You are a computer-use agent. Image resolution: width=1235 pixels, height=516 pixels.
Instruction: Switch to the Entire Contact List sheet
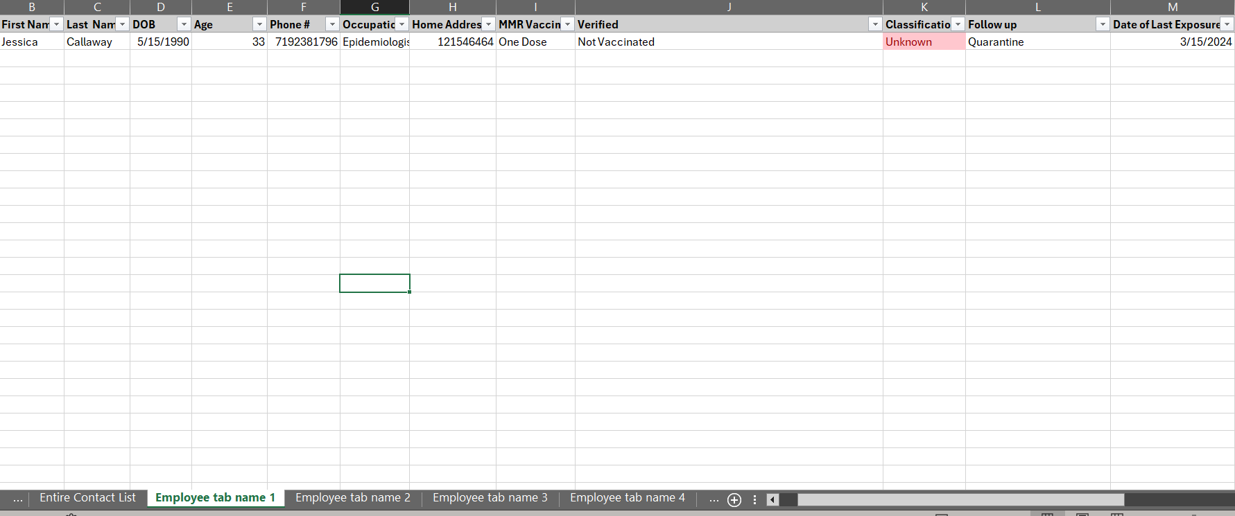(x=87, y=498)
